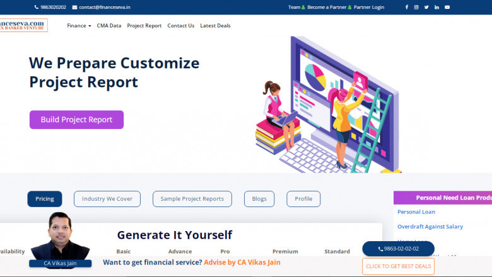Switch to Industry We Cover tab

point(107,199)
